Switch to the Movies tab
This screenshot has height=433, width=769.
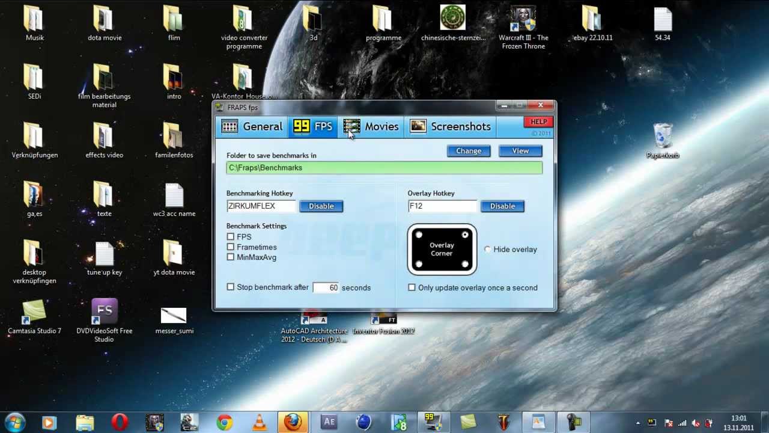(x=371, y=127)
